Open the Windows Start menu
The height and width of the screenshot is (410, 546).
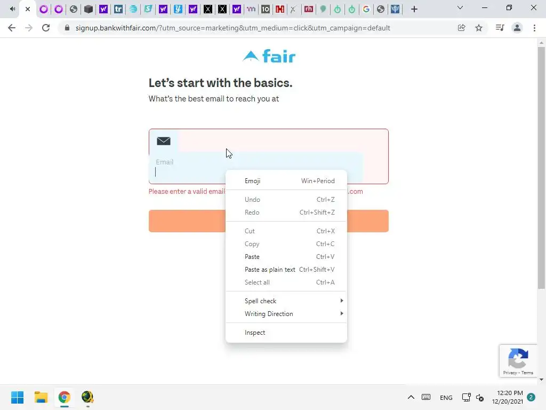point(18,397)
